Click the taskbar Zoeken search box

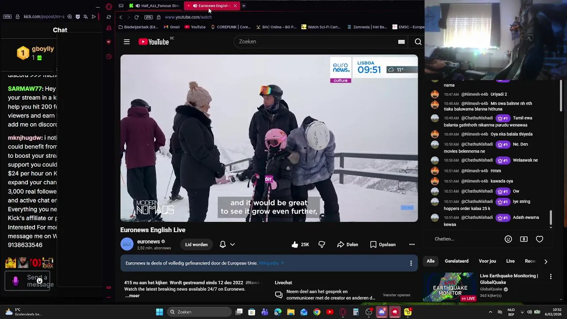(x=199, y=312)
